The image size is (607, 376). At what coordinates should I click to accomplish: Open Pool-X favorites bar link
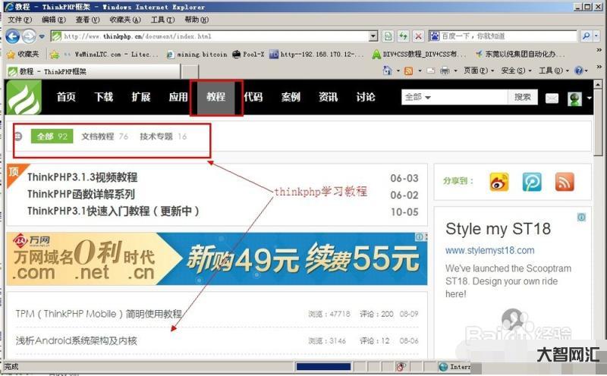pyautogui.click(x=248, y=55)
